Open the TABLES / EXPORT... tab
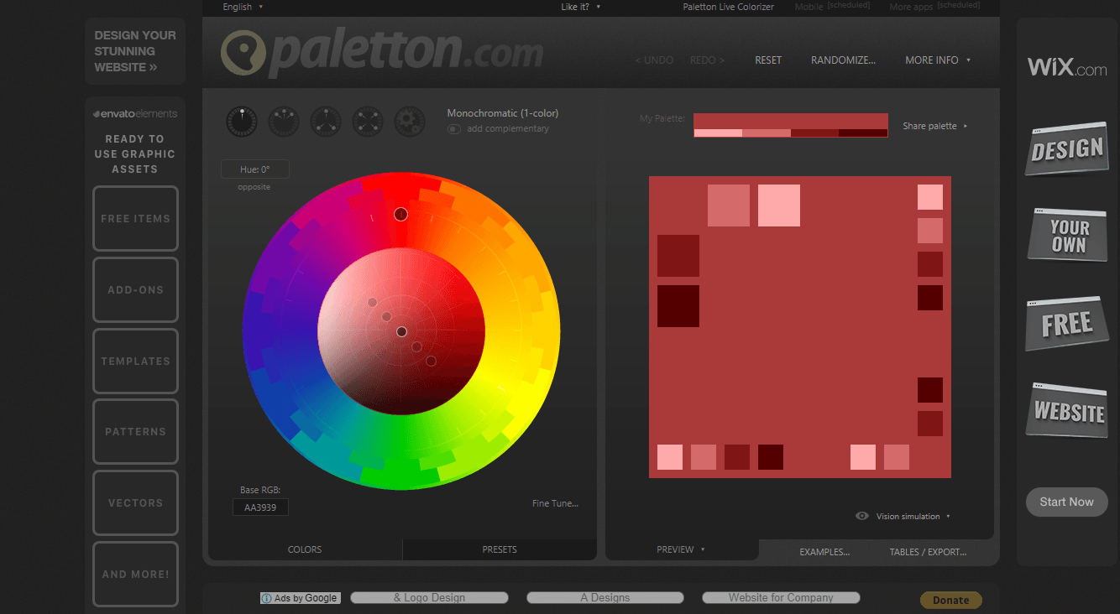 [x=928, y=552]
